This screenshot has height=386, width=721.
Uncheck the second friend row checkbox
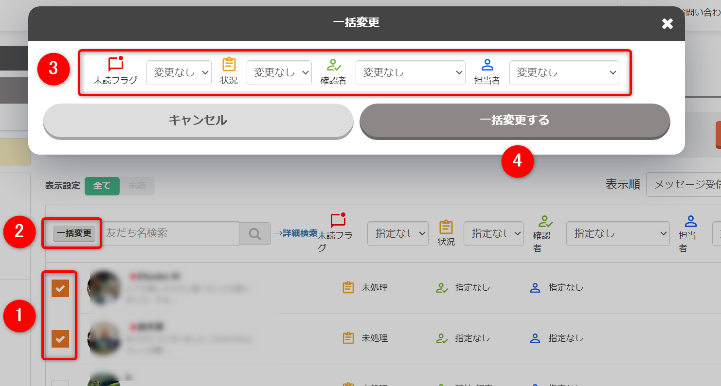(60, 339)
